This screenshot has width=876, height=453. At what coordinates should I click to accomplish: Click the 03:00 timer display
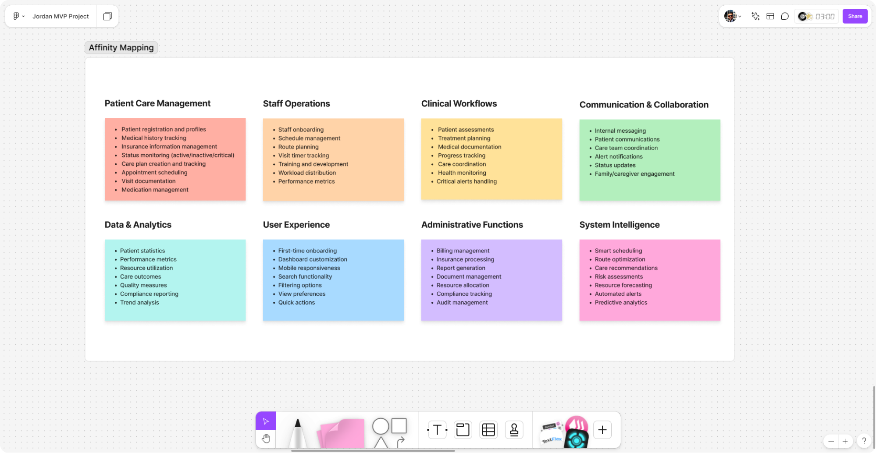point(825,17)
